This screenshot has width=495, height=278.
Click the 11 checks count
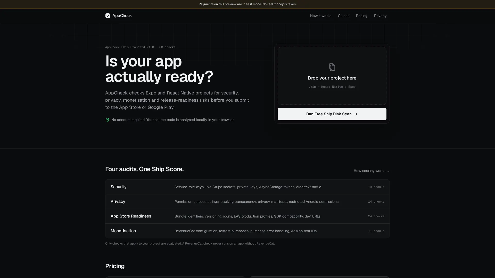(x=376, y=231)
